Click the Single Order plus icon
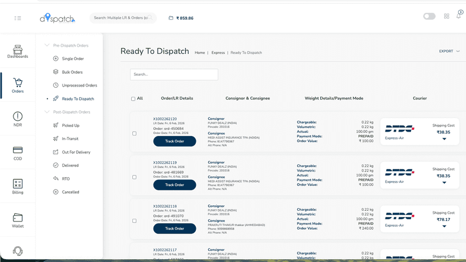The image size is (466, 262). tap(56, 58)
